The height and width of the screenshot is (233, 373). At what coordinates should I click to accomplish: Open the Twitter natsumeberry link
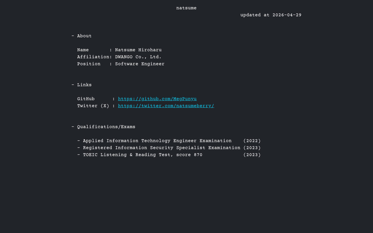pos(166,106)
